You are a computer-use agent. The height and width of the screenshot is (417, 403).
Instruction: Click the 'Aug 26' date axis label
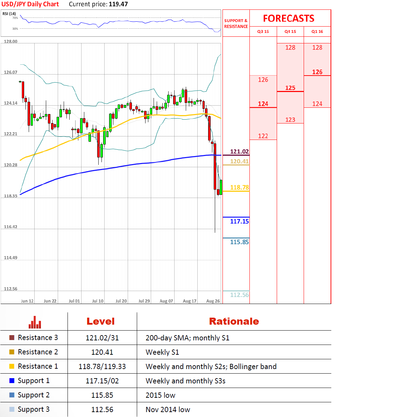213,301
